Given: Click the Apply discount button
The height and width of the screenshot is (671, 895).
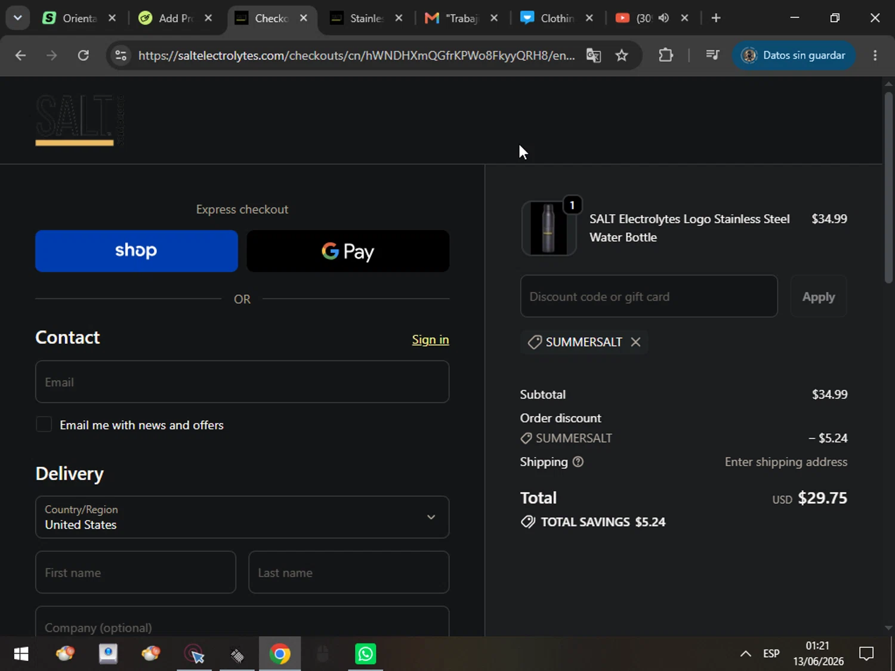Looking at the screenshot, I should (819, 296).
